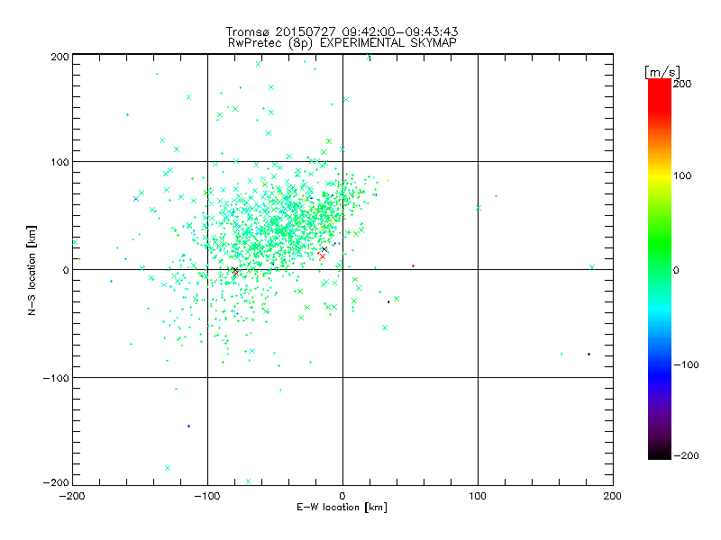
Task: Click the orange dot near E-W 113 km
Action: (x=497, y=196)
